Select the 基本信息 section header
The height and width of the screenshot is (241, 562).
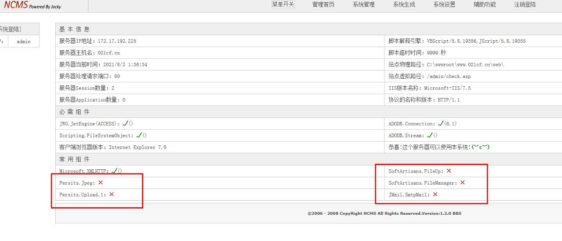pyautogui.click(x=74, y=29)
